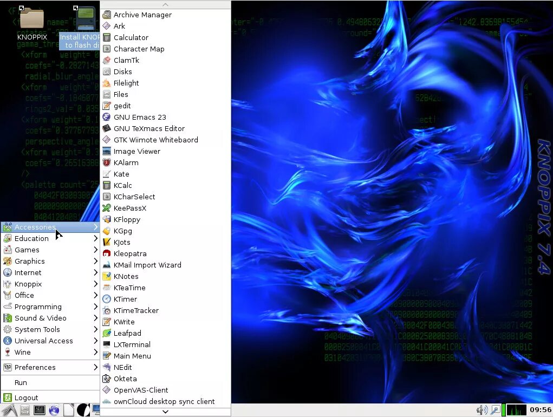Image resolution: width=553 pixels, height=417 pixels.
Task: Click the scroll-up arrow above the Accessories list
Action: click(165, 4)
